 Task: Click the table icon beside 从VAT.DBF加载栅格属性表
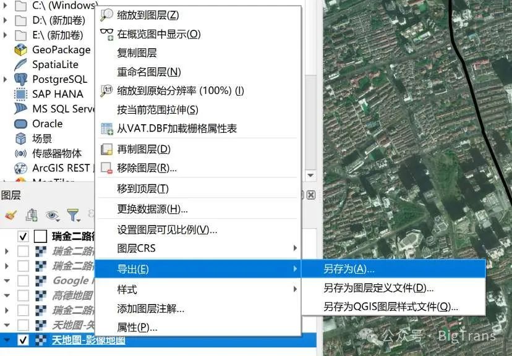(x=106, y=129)
